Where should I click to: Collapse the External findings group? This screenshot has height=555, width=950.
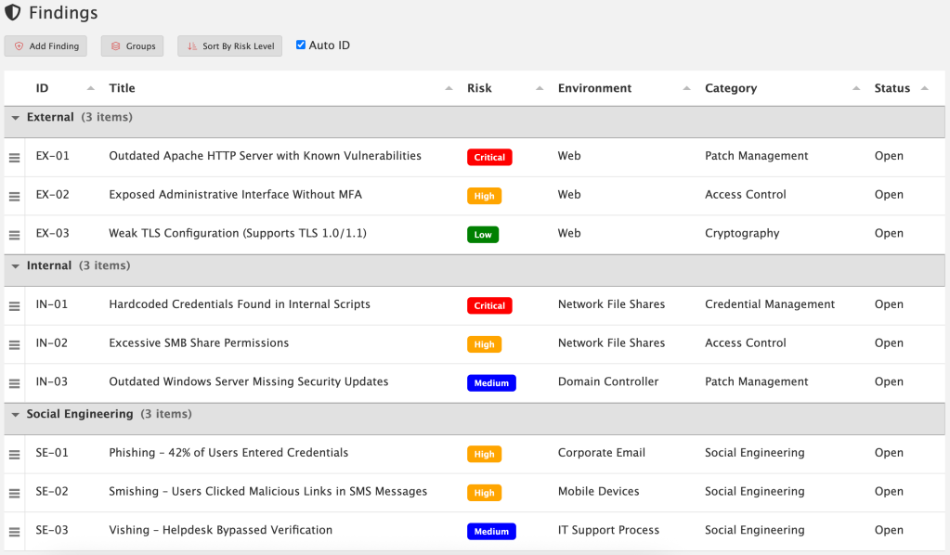(16, 118)
